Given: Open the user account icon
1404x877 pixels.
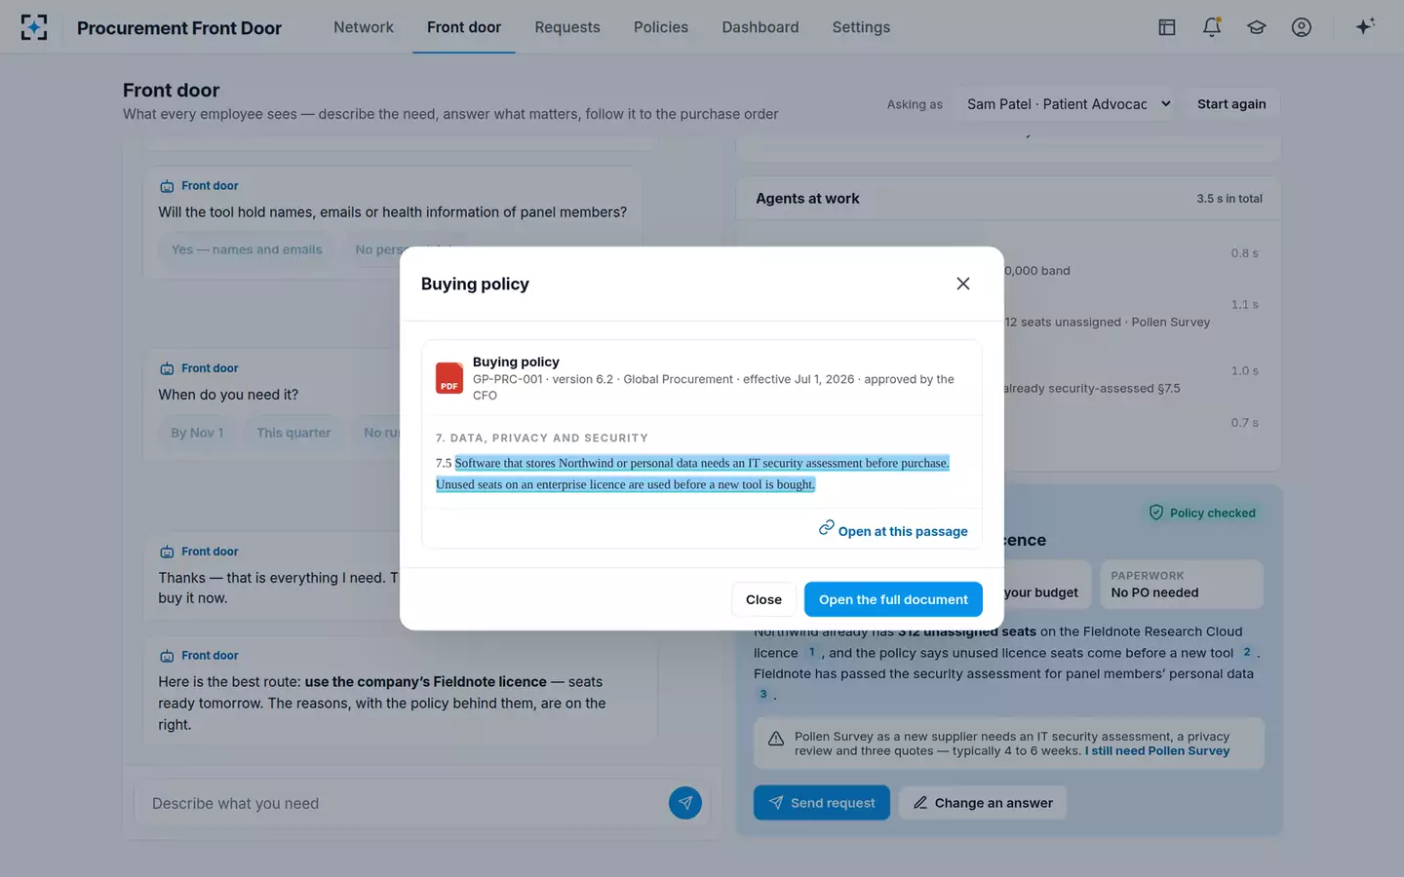Looking at the screenshot, I should (x=1302, y=27).
